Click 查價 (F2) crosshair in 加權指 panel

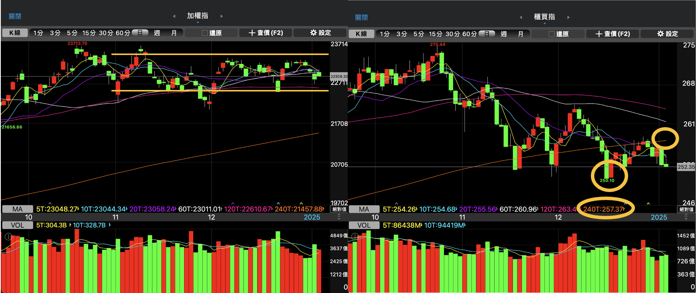coord(266,33)
